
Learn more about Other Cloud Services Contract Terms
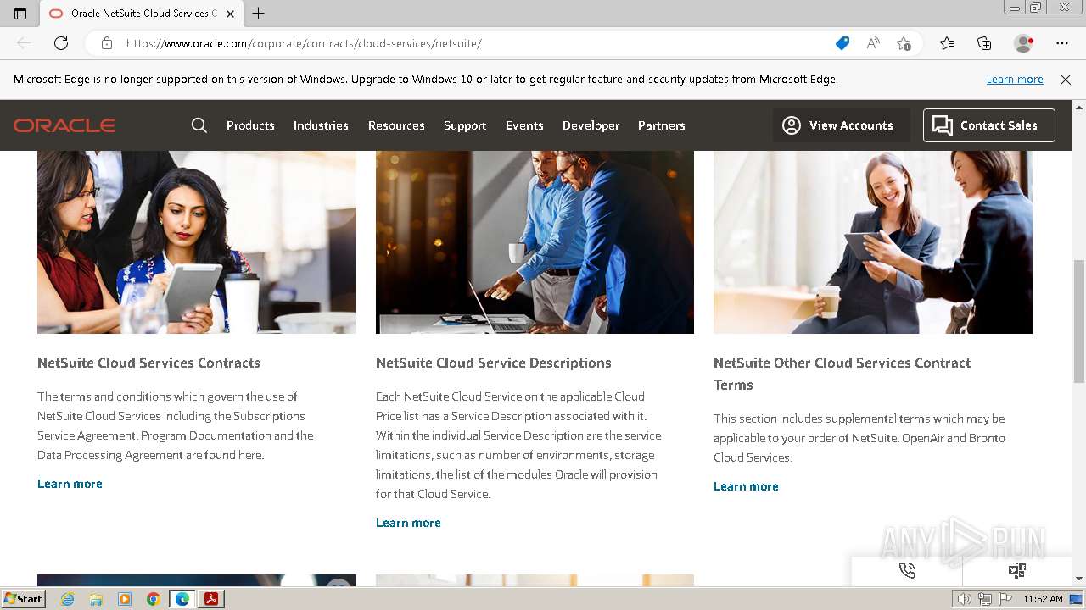point(746,486)
